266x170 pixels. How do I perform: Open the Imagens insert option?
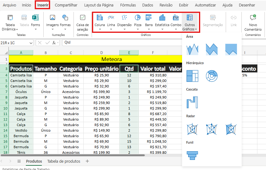click(52, 22)
